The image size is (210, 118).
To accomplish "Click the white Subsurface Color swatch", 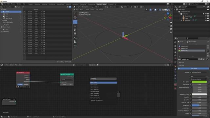I will [199, 94].
